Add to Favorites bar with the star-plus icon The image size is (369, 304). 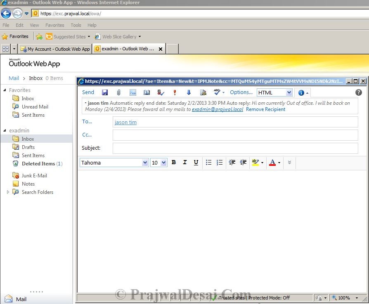39,36
